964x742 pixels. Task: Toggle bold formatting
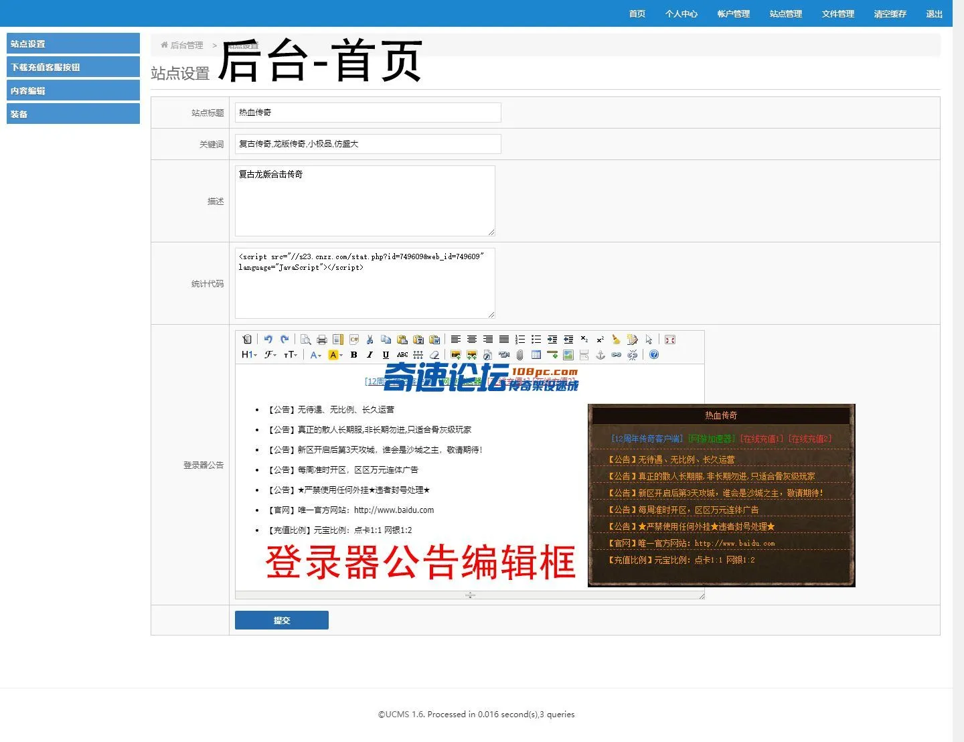353,355
